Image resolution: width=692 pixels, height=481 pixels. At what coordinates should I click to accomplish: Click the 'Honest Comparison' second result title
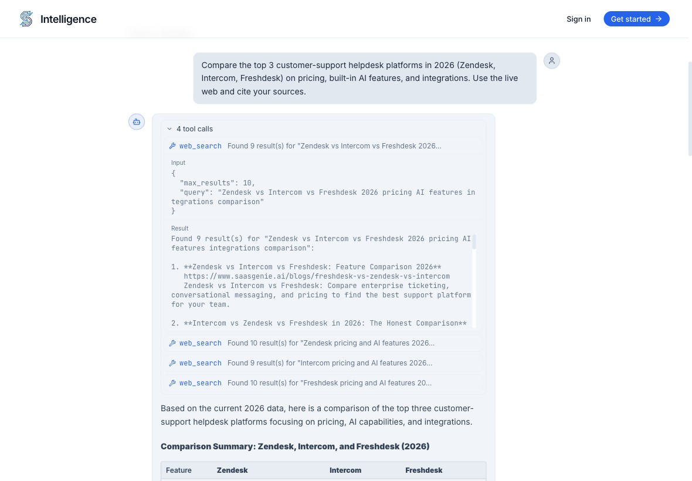pos(325,323)
